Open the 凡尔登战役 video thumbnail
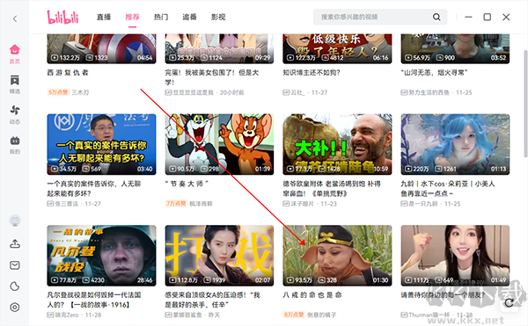Viewport: 528px width, 326px height. coord(101,256)
